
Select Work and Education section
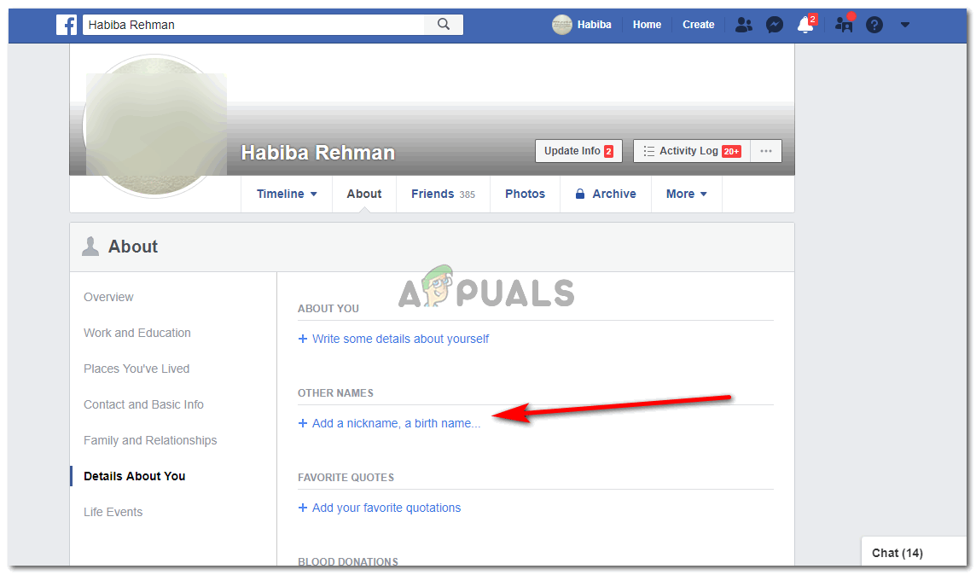137,333
